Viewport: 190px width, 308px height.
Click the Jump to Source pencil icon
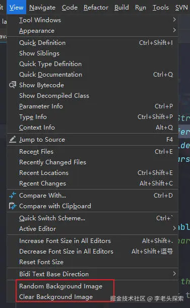(13, 139)
